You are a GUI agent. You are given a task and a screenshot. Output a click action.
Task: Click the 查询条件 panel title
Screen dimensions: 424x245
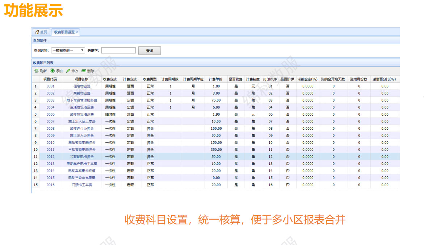(40, 40)
